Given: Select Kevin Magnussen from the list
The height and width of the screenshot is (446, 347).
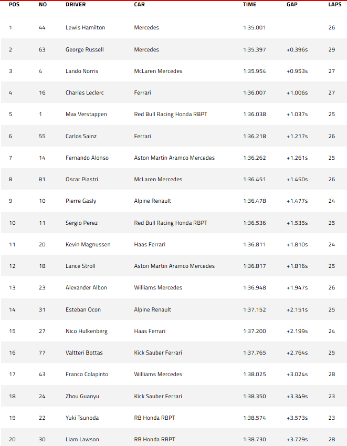Looking at the screenshot, I should tap(88, 245).
